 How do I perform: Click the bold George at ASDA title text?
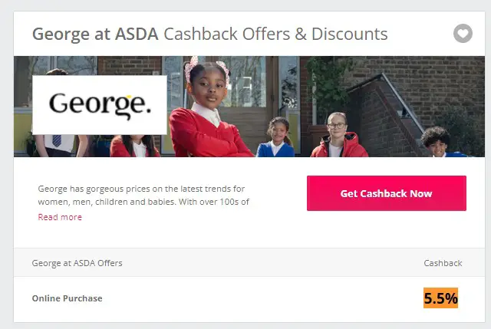pyautogui.click(x=95, y=34)
